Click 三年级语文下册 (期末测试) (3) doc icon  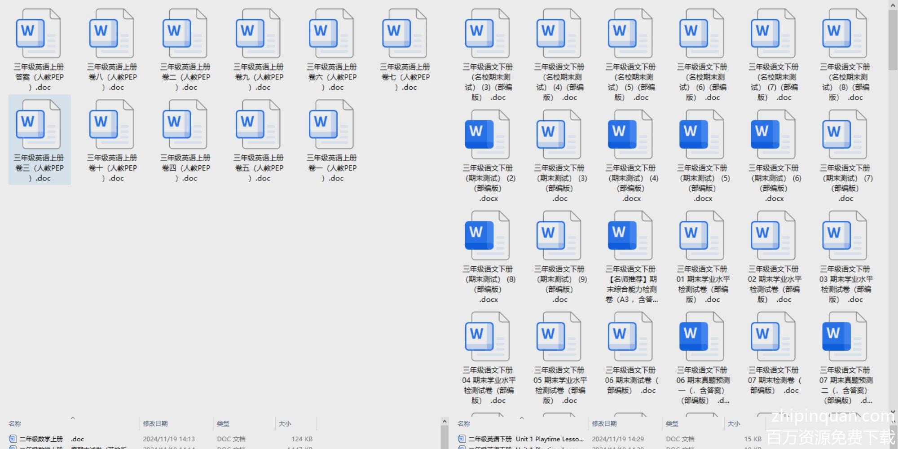[559, 134]
